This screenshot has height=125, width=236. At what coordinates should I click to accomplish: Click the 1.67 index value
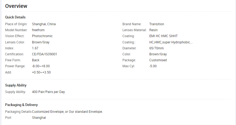pos(35,48)
